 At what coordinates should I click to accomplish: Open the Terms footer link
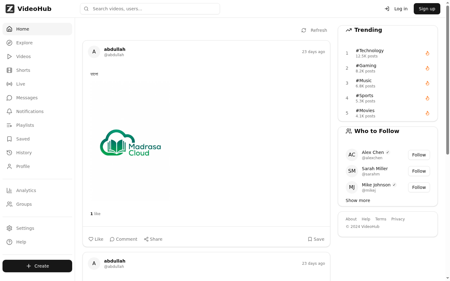[381, 219]
